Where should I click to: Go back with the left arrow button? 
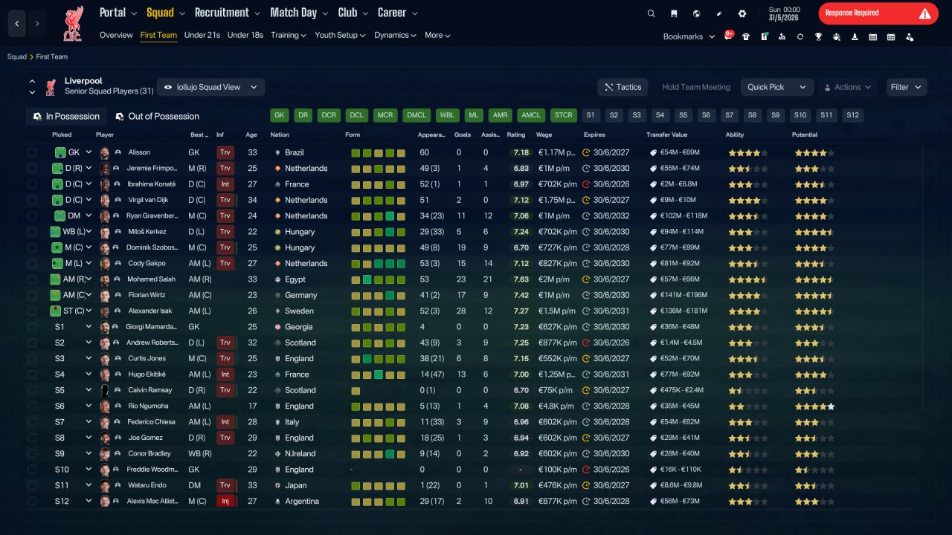tap(17, 24)
